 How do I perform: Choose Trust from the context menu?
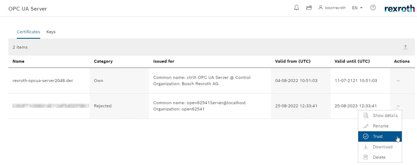point(380,136)
